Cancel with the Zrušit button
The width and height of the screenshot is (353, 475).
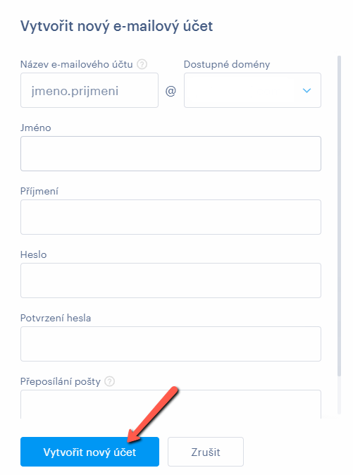(x=206, y=452)
